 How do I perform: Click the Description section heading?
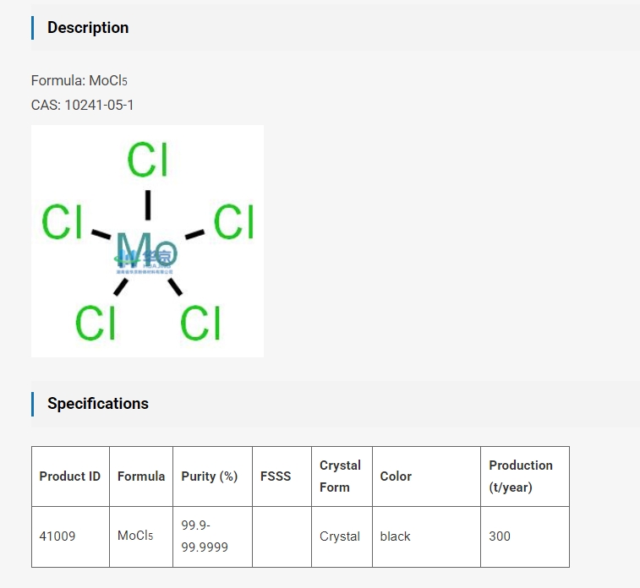click(x=88, y=28)
